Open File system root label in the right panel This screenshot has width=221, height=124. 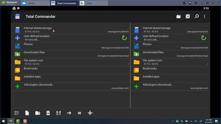[x=152, y=60]
